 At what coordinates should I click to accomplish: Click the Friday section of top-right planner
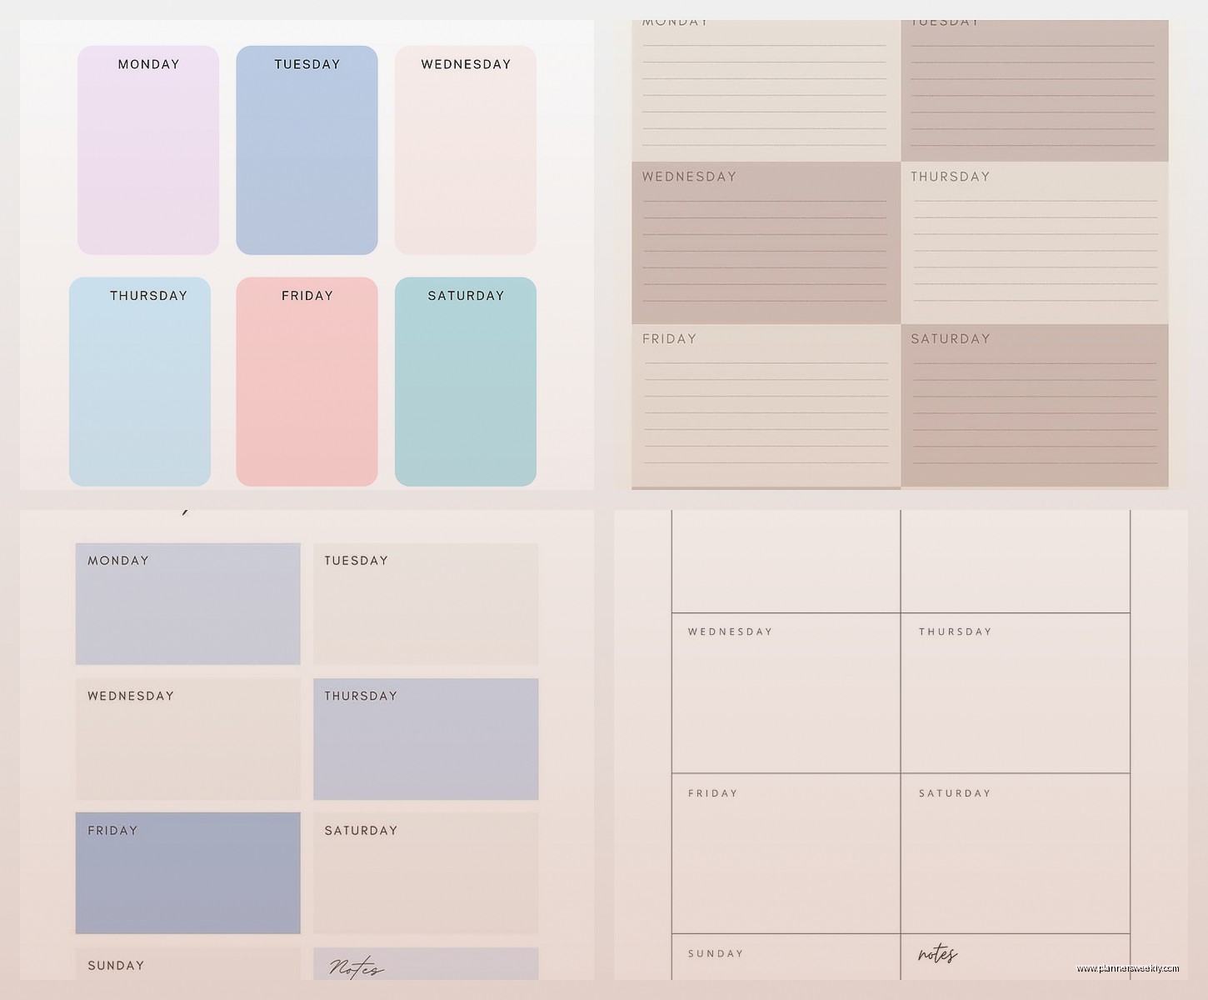[x=762, y=408]
